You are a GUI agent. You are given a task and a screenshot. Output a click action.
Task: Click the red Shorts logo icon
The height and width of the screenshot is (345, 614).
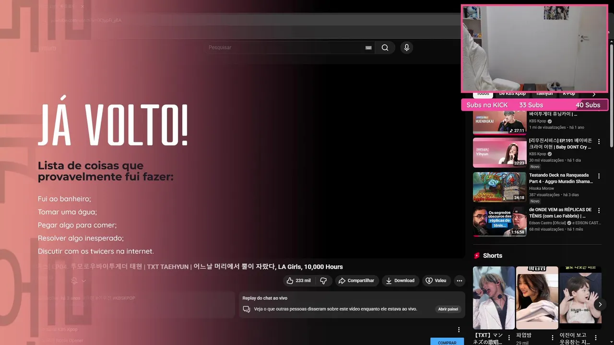[x=477, y=255]
